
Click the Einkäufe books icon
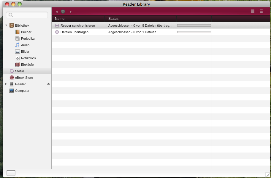[18, 65]
